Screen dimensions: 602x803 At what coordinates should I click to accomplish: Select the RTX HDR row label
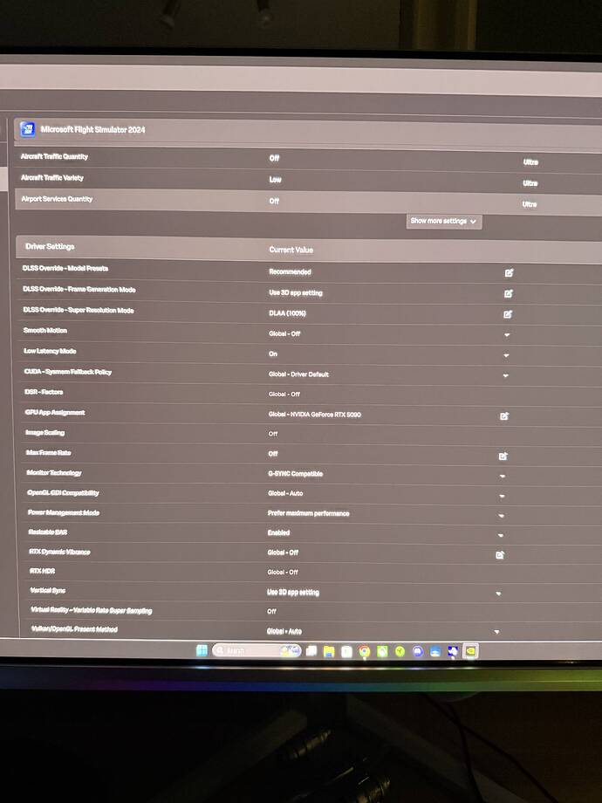click(x=43, y=571)
